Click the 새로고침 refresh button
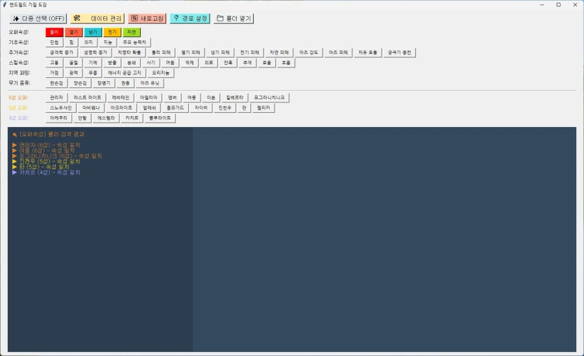Viewport: 584px width, 356px height. tap(147, 18)
